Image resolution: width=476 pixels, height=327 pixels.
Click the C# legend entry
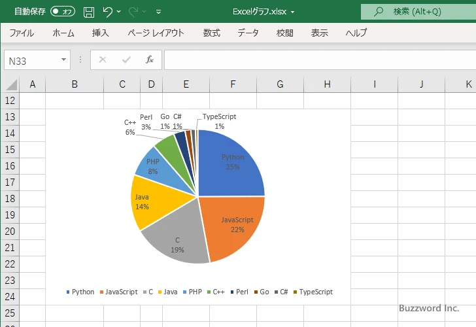click(x=281, y=292)
